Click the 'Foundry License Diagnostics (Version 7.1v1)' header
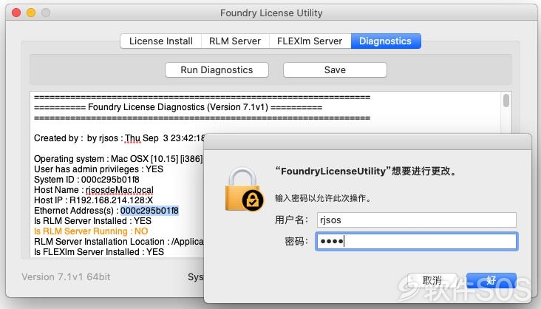This screenshot has width=541, height=309. point(178,107)
